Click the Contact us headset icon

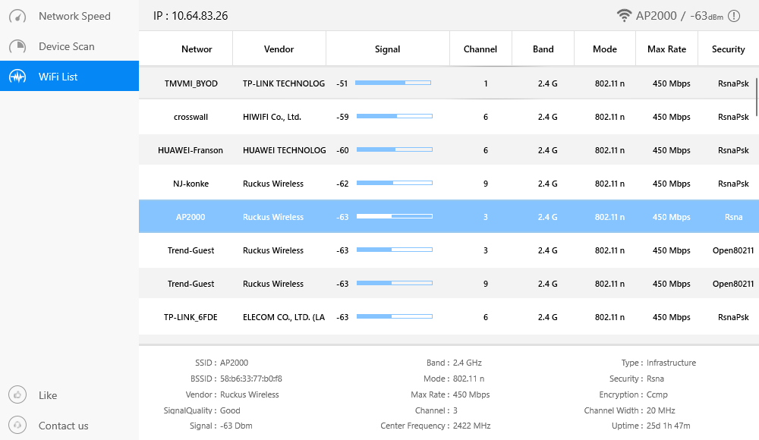pos(17,426)
